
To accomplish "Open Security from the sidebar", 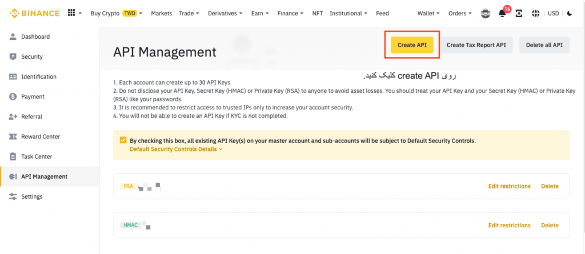I will [32, 57].
